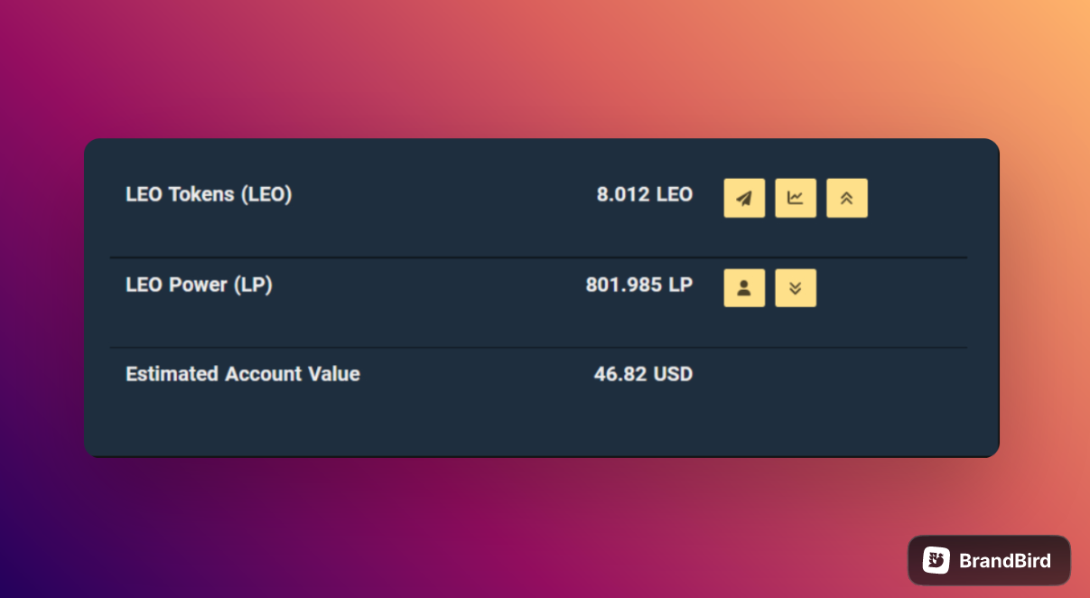The width and height of the screenshot is (1090, 598).
Task: Open the BrandBird watermark text link
Action: [1005, 561]
